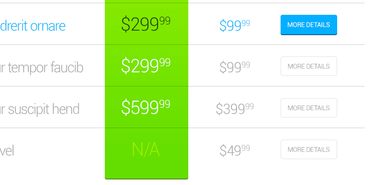Open MORE DETAILS in the $49.99 row
Screen dimensions: 371x185
[308, 149]
